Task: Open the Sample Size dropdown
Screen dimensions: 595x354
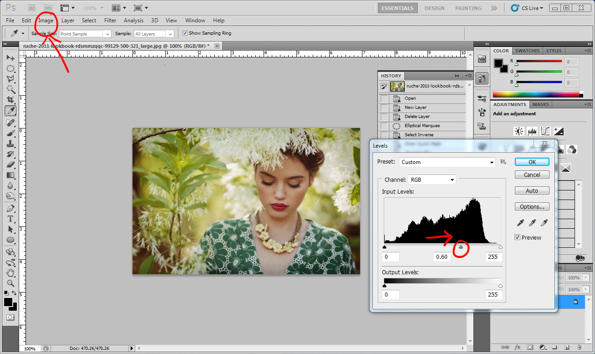Action: coord(85,34)
